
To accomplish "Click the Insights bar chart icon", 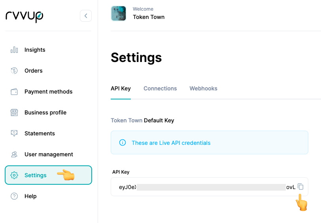I will coord(14,50).
